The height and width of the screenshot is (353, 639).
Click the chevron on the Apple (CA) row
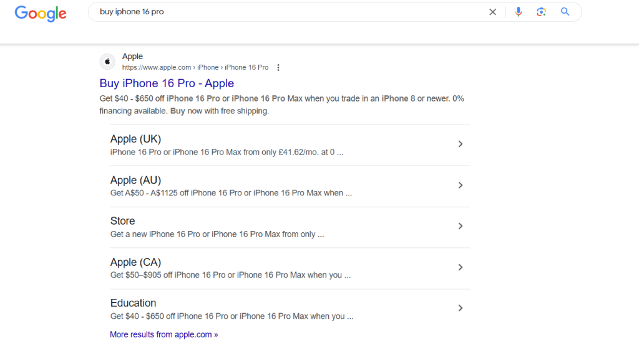pos(460,267)
